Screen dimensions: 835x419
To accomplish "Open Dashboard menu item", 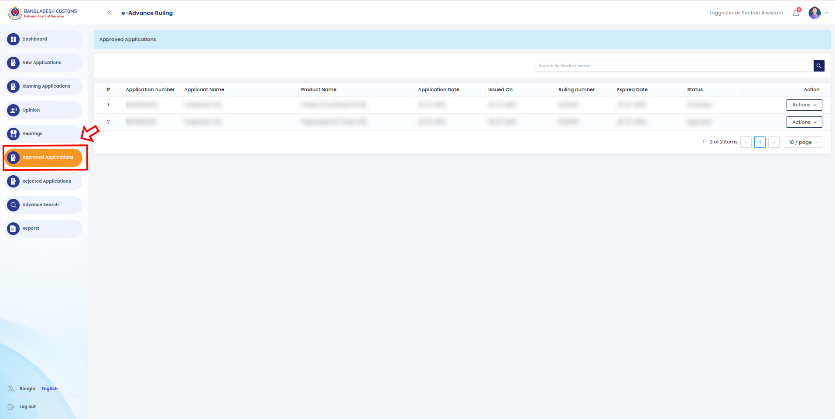I will click(x=44, y=39).
